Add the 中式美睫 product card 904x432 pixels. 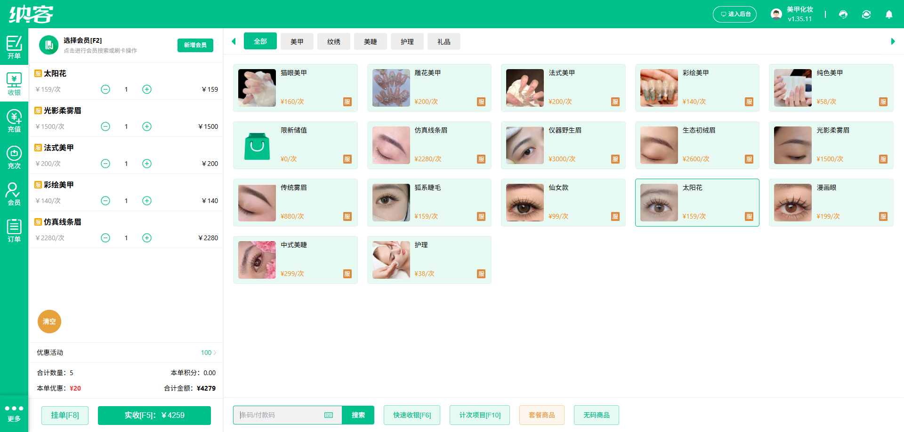pyautogui.click(x=295, y=260)
